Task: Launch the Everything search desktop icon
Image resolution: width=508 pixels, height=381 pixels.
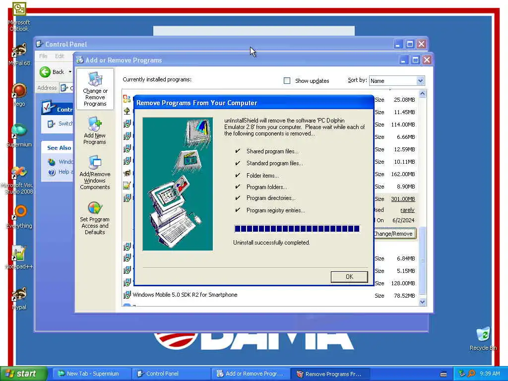Action: pyautogui.click(x=19, y=217)
